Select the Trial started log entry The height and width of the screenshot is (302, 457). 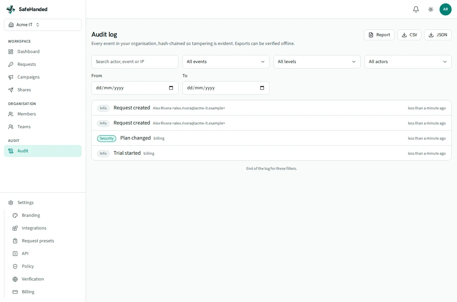click(272, 153)
